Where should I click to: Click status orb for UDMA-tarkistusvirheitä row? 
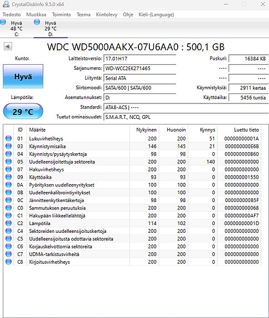8,254
